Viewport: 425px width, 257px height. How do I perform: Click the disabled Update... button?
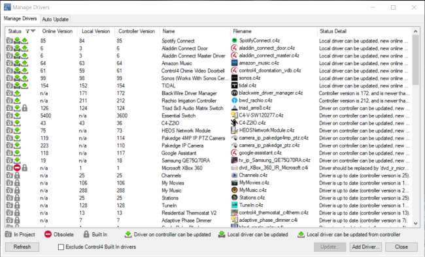330,247
